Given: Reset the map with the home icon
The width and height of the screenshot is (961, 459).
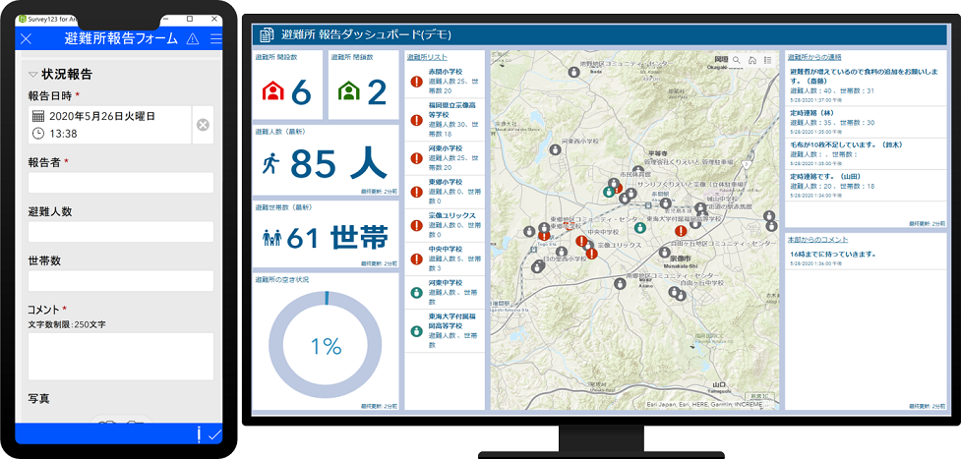Looking at the screenshot, I should point(752,60).
